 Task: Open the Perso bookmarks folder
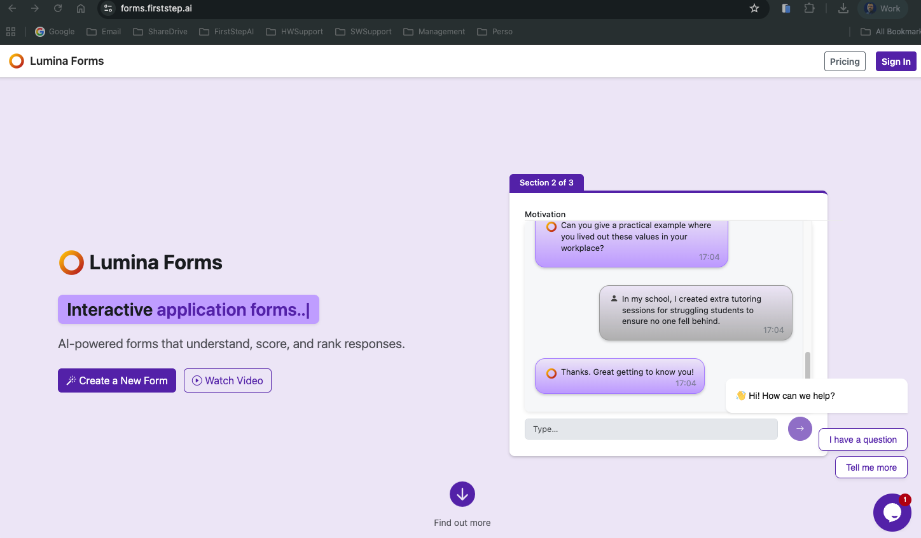(495, 32)
